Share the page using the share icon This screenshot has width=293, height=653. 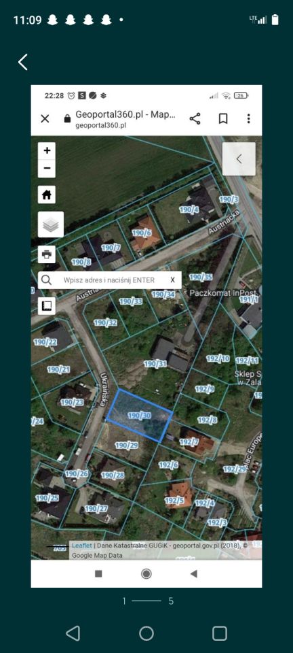195,118
